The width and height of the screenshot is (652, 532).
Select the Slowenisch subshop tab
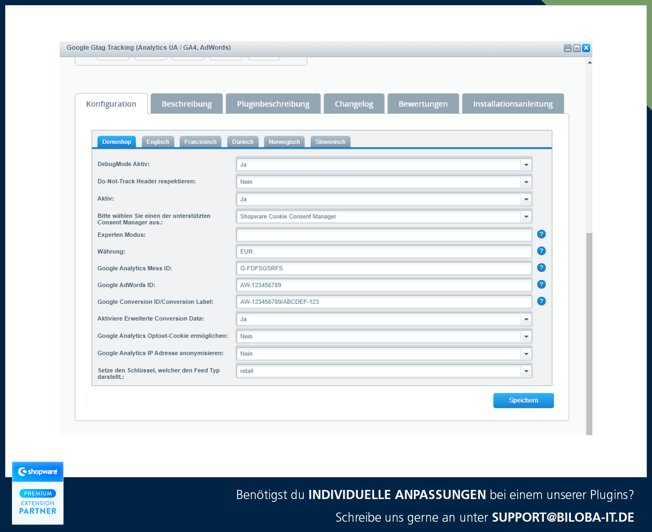330,142
